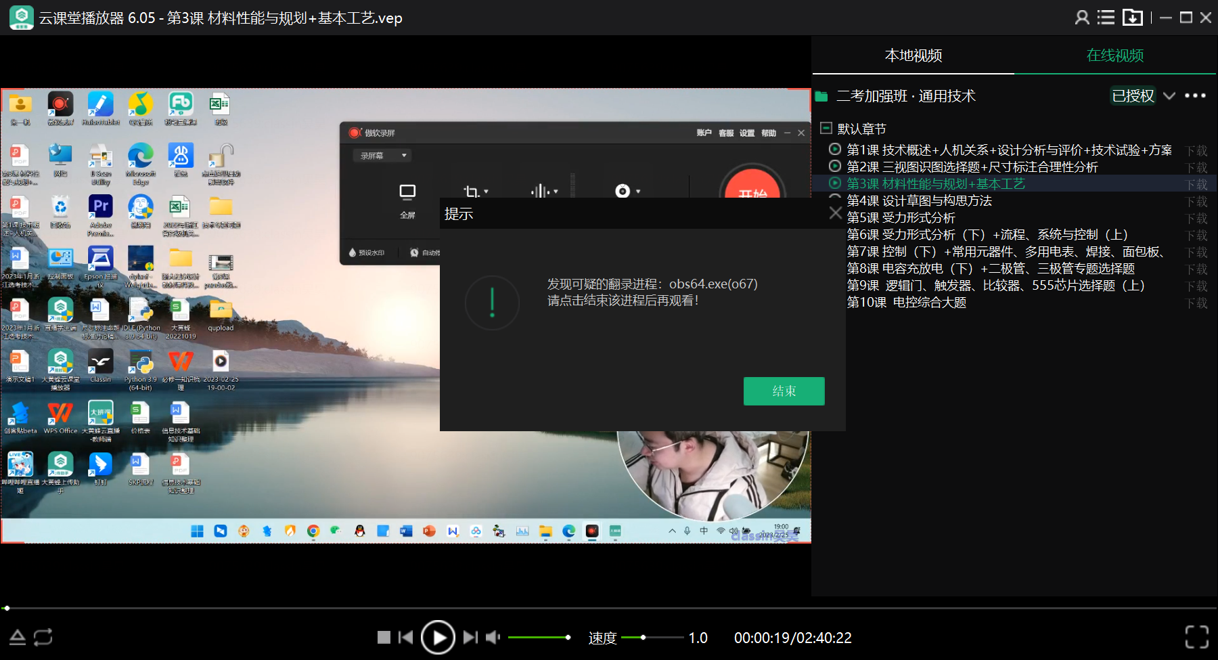Click the green folder icon beside 二考加强班
This screenshot has width=1218, height=660.
tap(821, 96)
